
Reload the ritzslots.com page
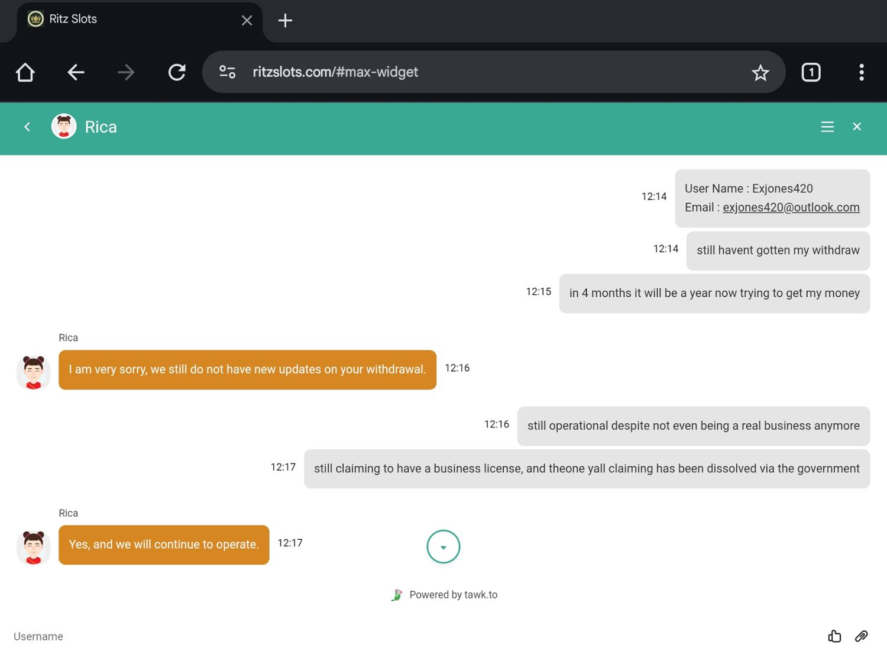[177, 72]
